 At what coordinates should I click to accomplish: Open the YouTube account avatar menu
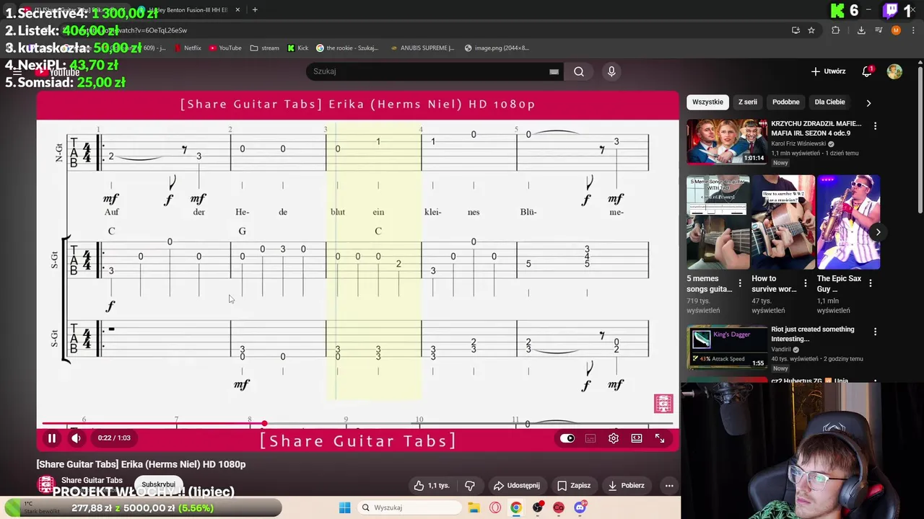pyautogui.click(x=894, y=71)
